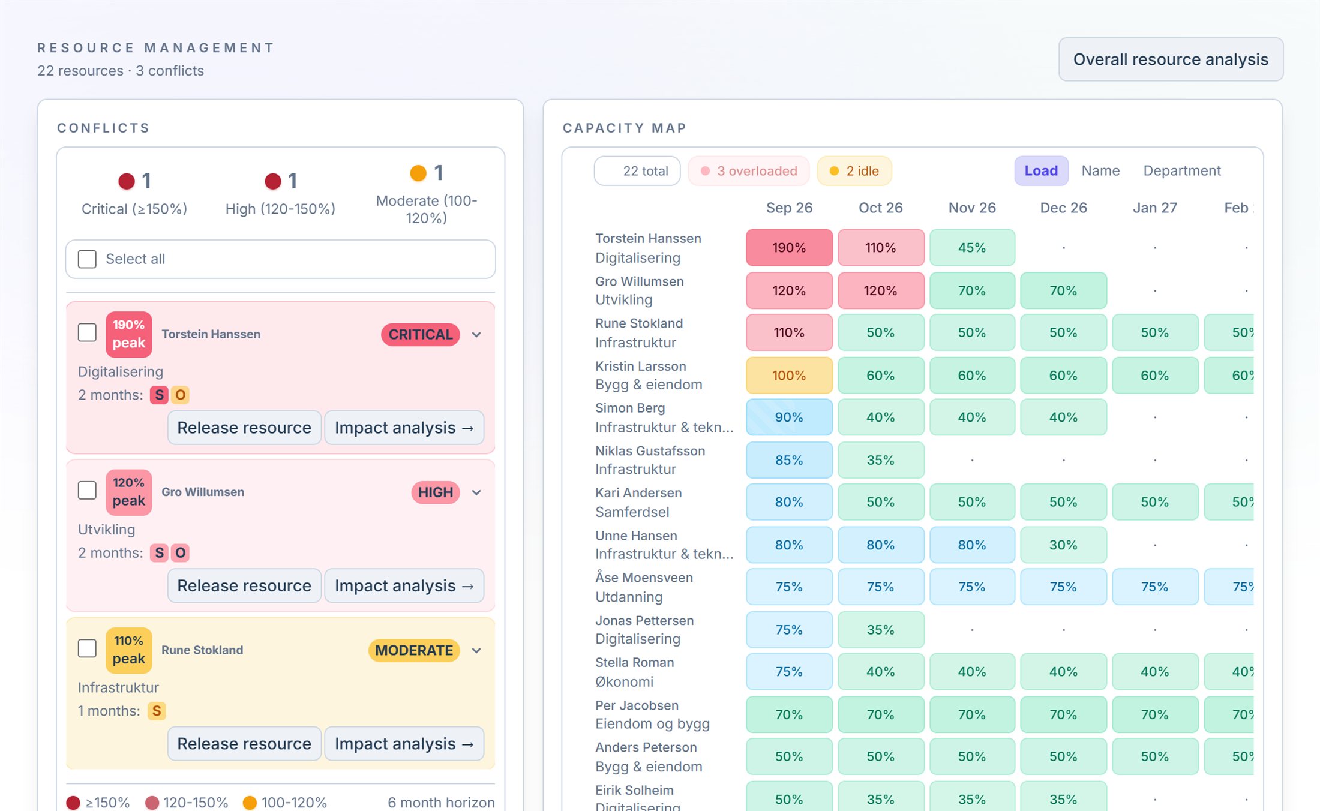This screenshot has width=1320, height=811.
Task: Click Rune Stokland's 110% peak badge
Action: click(128, 650)
